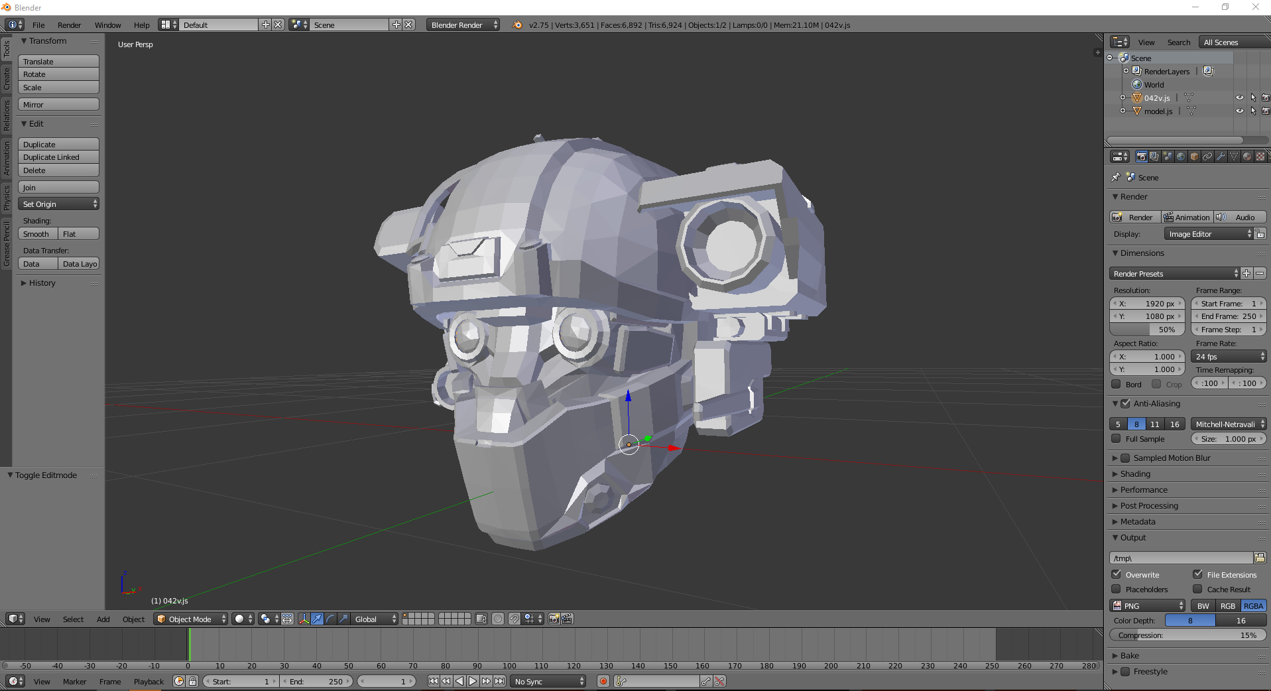Expand the model.js tree item in outliner

click(1122, 111)
